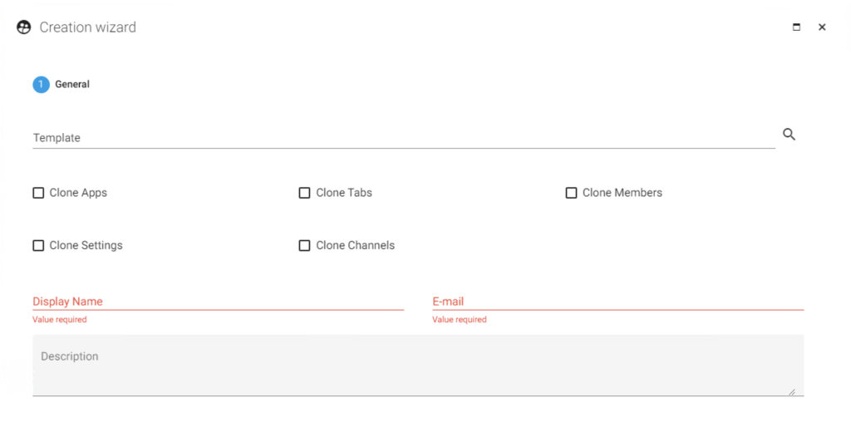Click into the E-mail field

click(x=618, y=302)
